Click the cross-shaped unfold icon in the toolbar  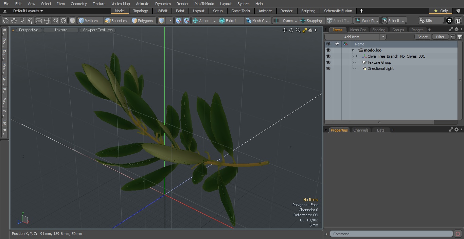(x=47, y=21)
